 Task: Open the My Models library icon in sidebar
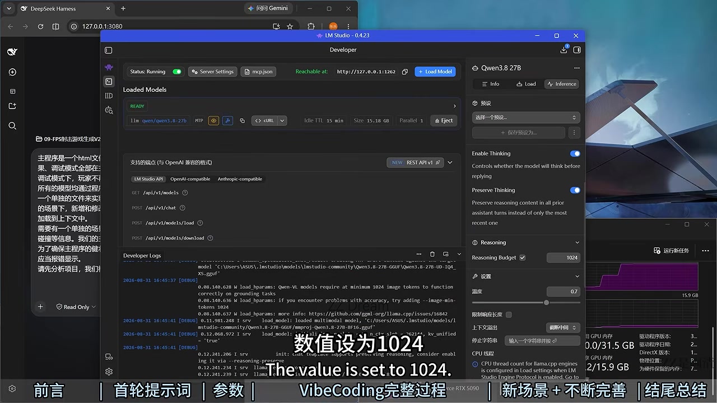109,96
